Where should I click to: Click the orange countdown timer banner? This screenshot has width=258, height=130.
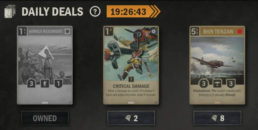pyautogui.click(x=133, y=11)
